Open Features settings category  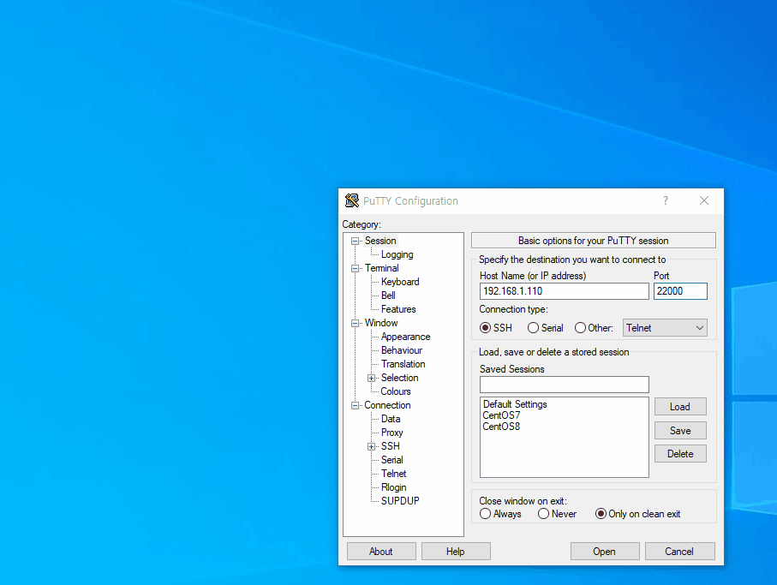point(398,309)
